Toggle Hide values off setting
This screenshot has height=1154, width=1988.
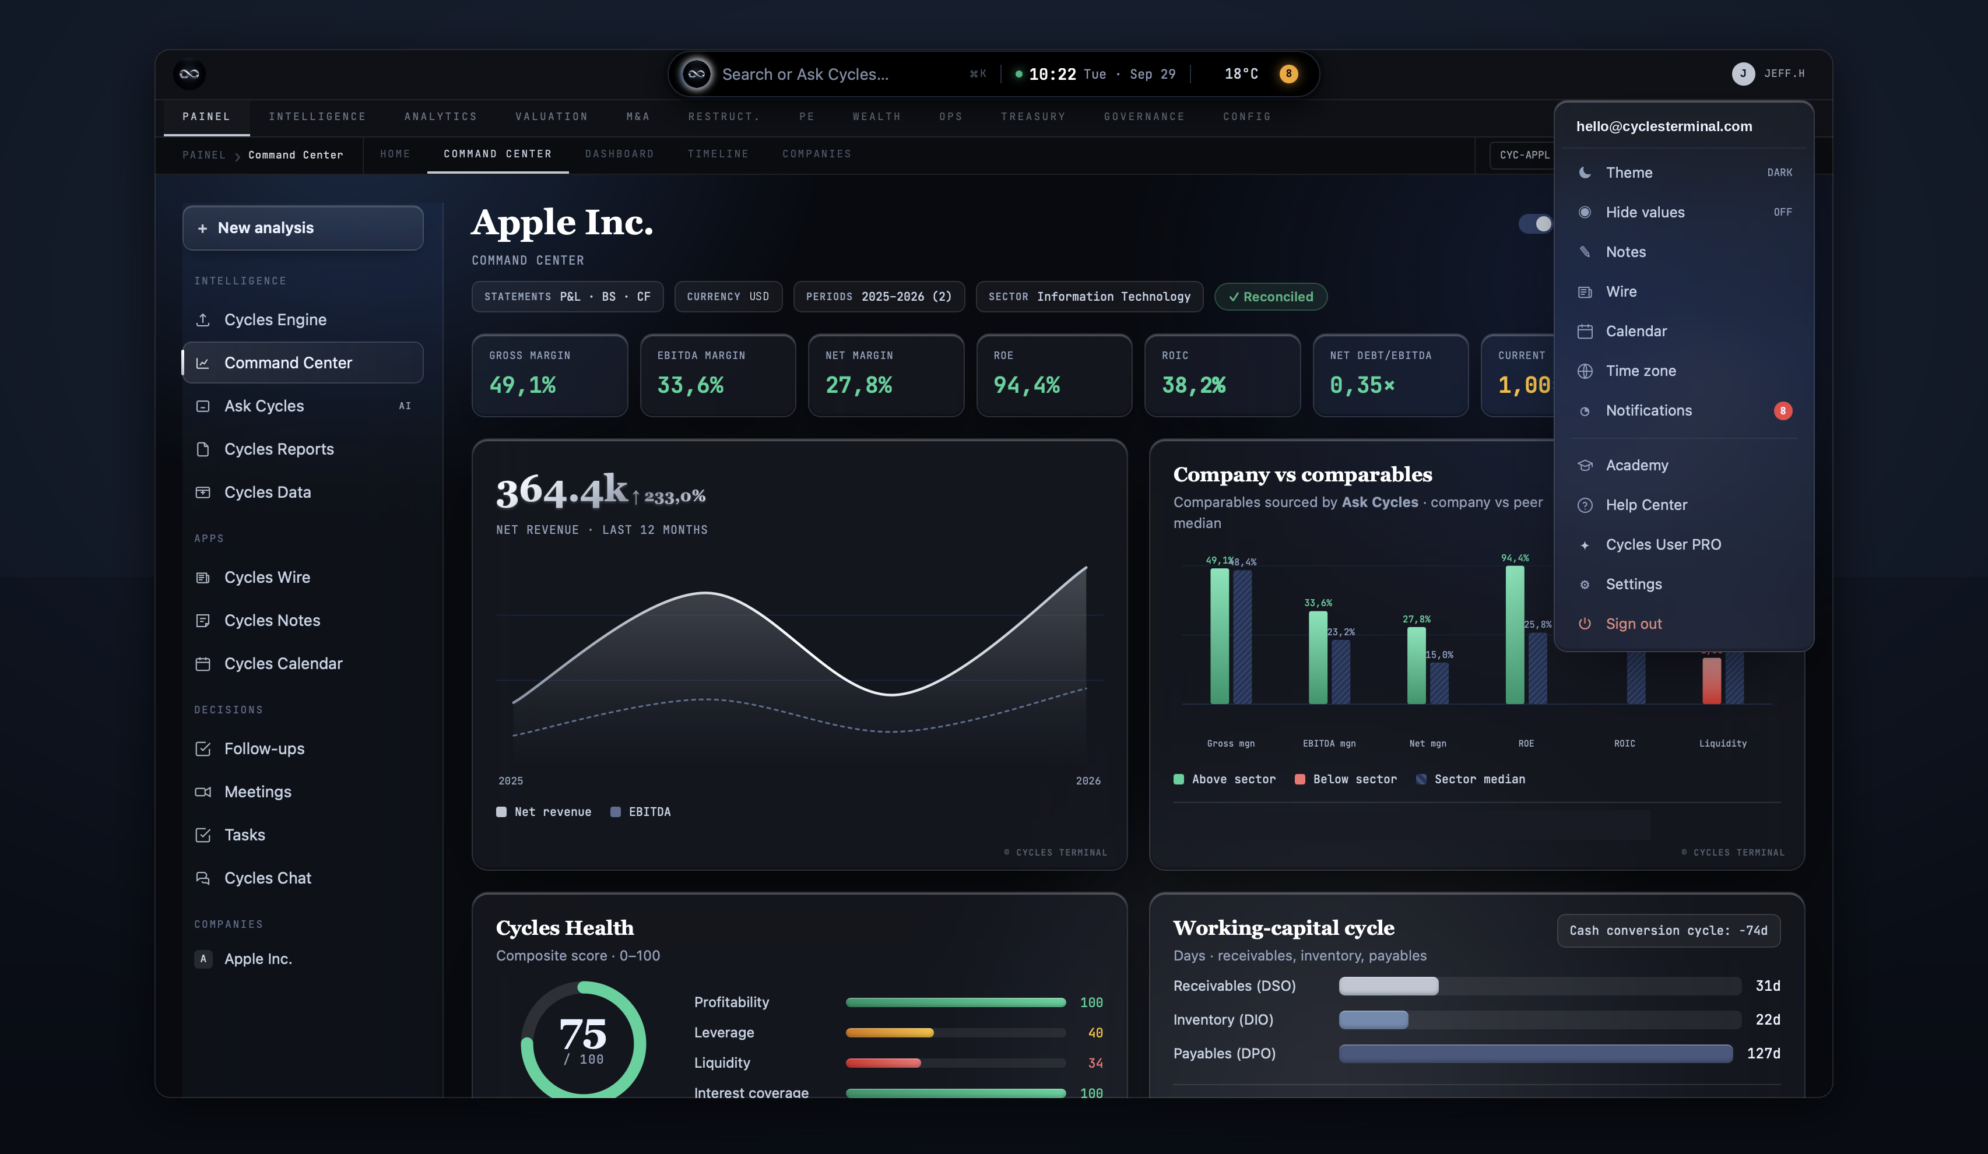[x=1684, y=212]
